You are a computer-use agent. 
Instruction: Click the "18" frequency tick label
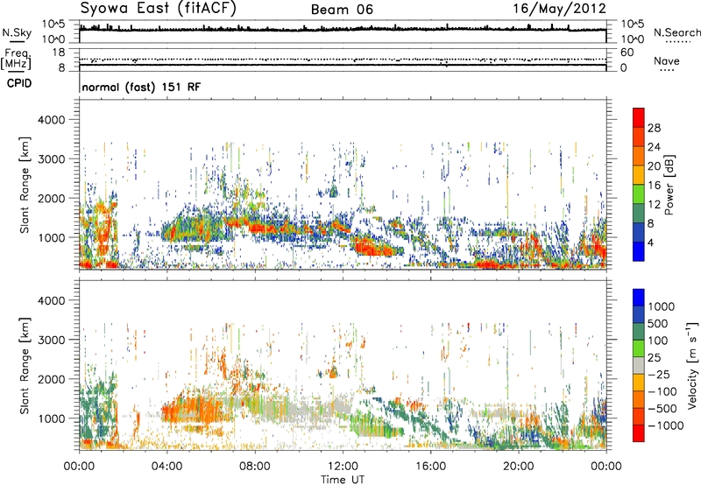59,53
